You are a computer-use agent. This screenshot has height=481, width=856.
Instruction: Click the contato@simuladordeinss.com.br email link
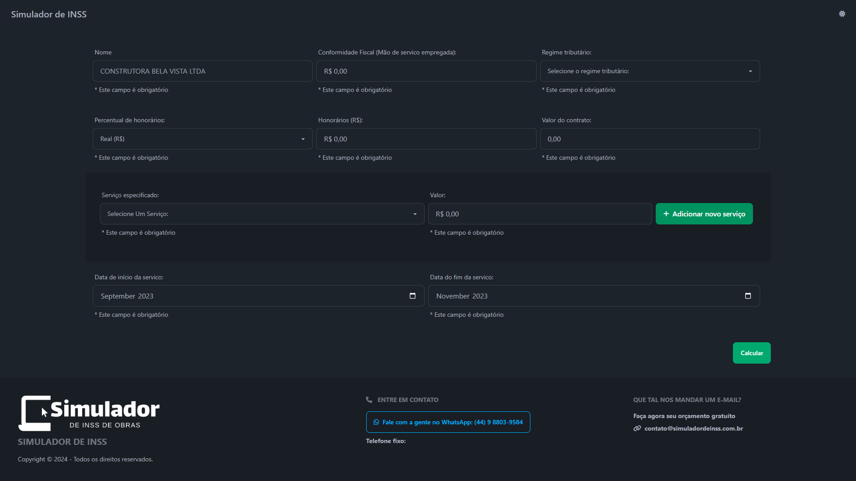693,428
